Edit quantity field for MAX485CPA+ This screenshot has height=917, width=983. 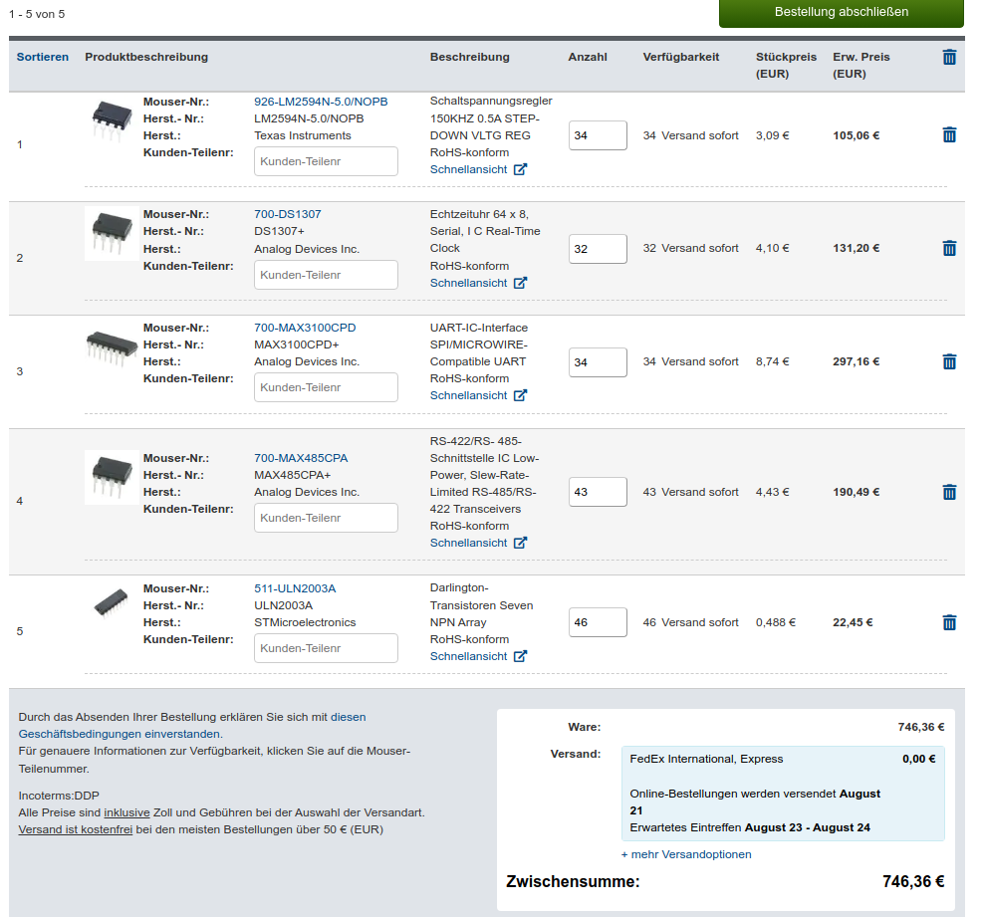(598, 492)
